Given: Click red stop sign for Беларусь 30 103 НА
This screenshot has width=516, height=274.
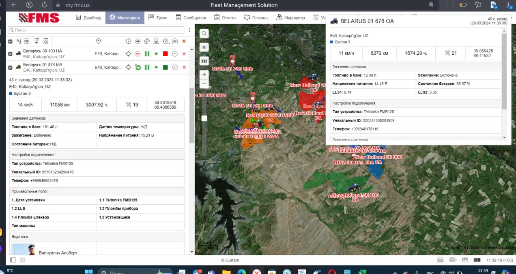Looking at the screenshot, I should 138,54.
